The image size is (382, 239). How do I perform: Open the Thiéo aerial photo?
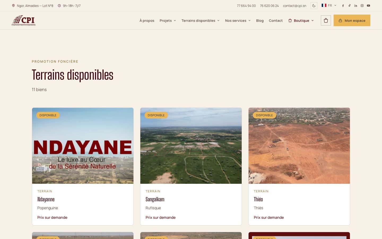[x=299, y=146]
